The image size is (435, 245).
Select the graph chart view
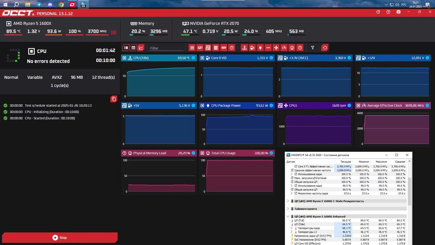pyautogui.click(x=141, y=48)
